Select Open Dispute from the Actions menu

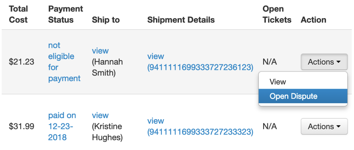pos(293,96)
